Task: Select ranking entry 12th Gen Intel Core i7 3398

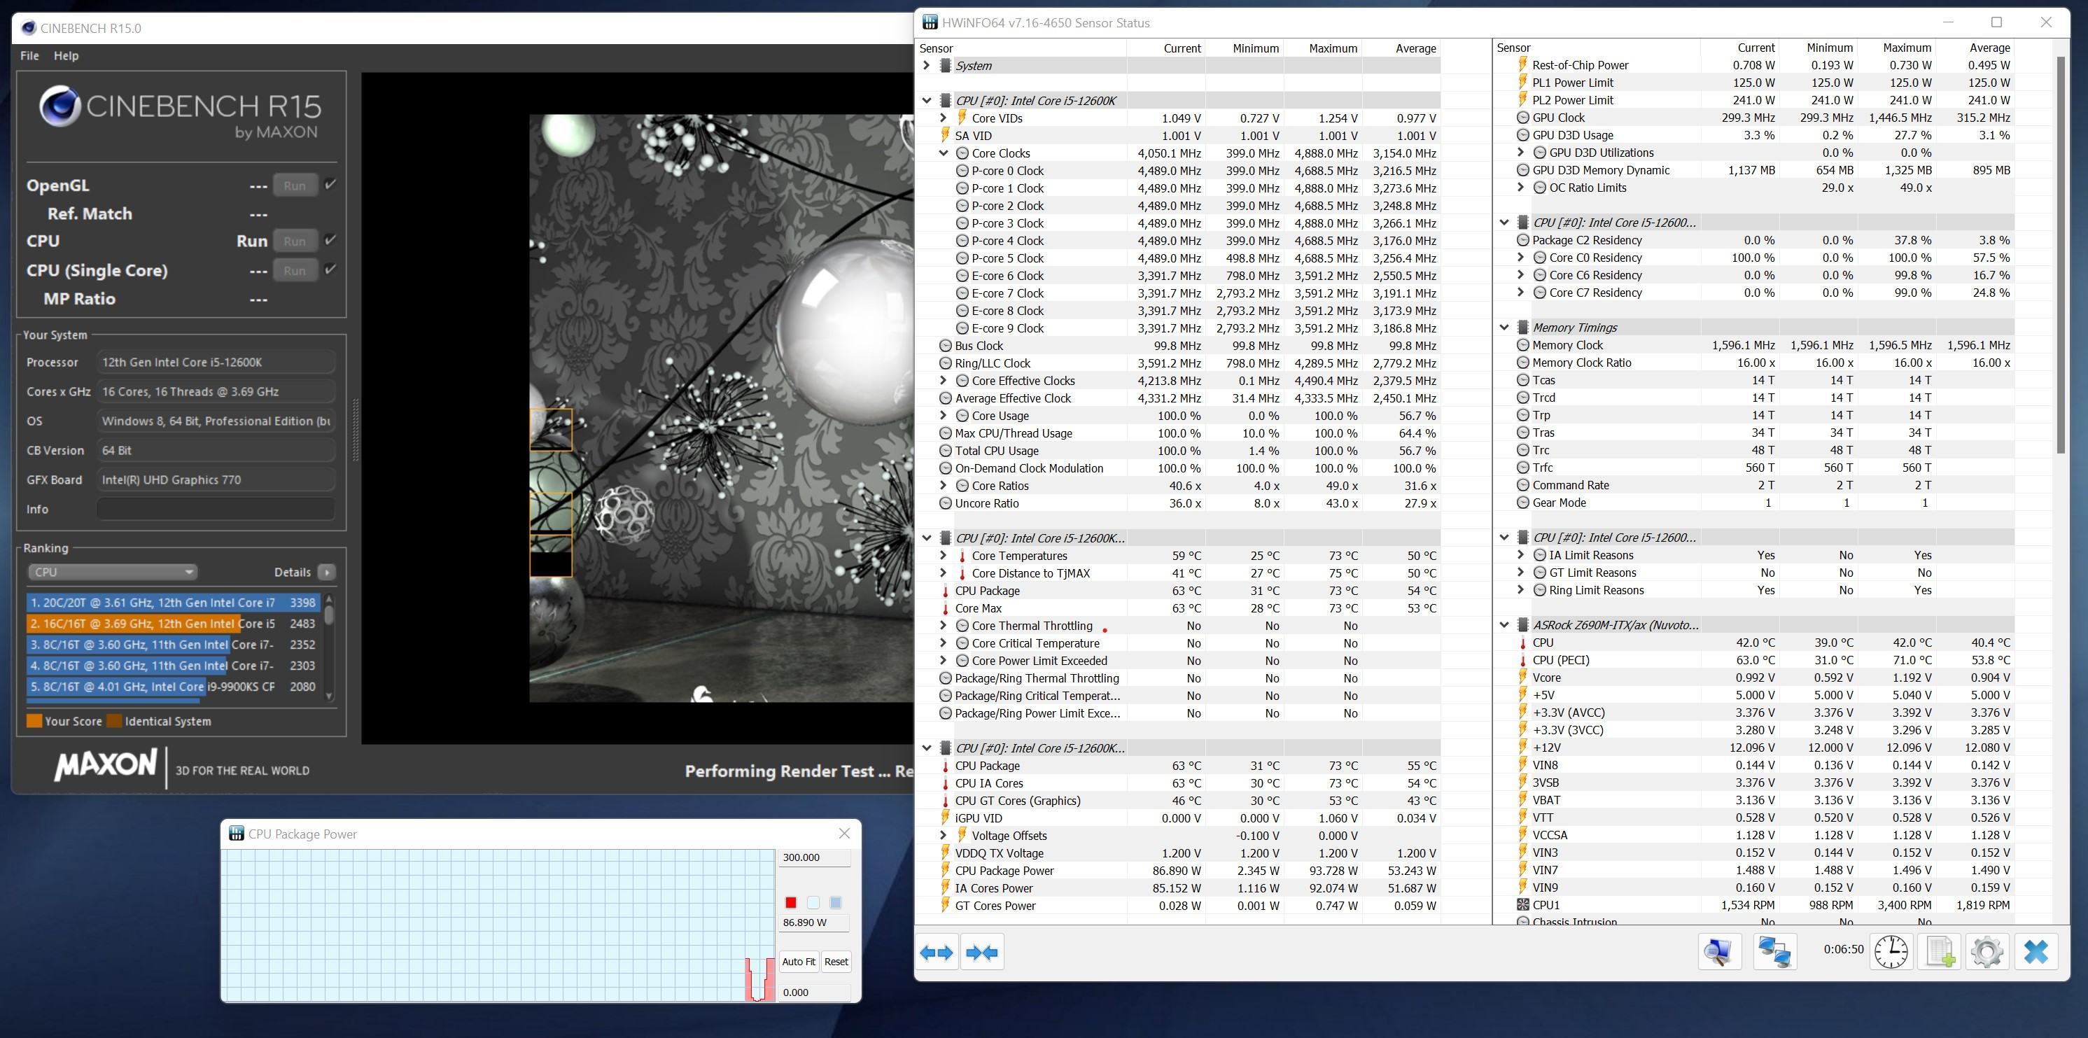Action: (x=174, y=603)
